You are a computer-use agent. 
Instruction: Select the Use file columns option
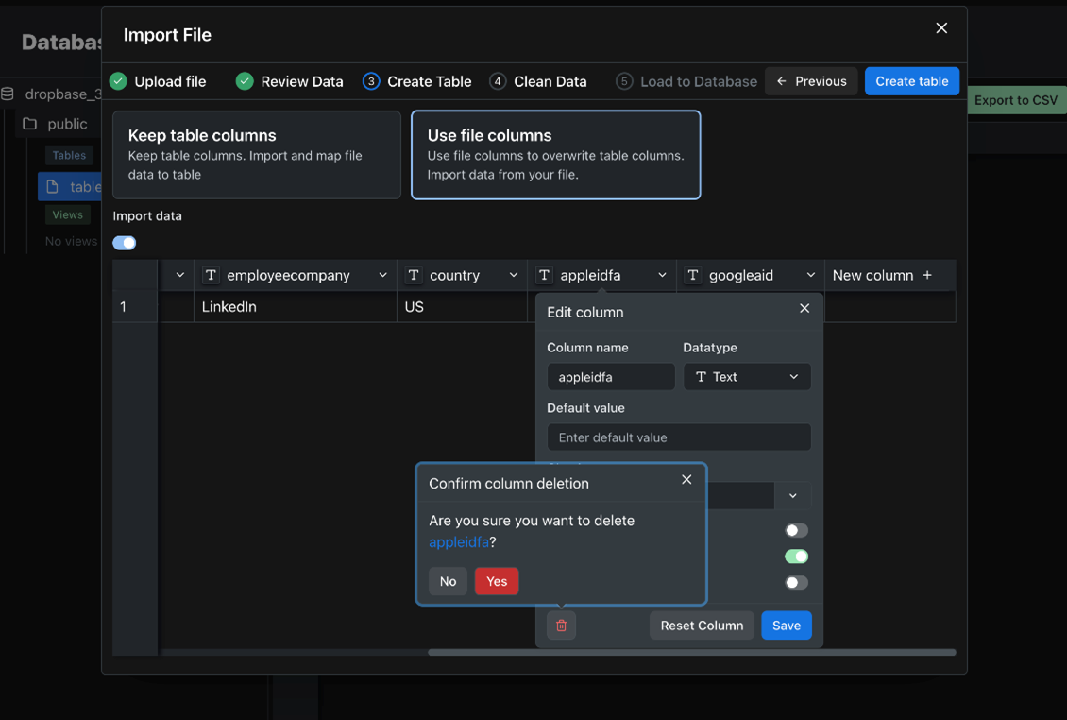(555, 155)
